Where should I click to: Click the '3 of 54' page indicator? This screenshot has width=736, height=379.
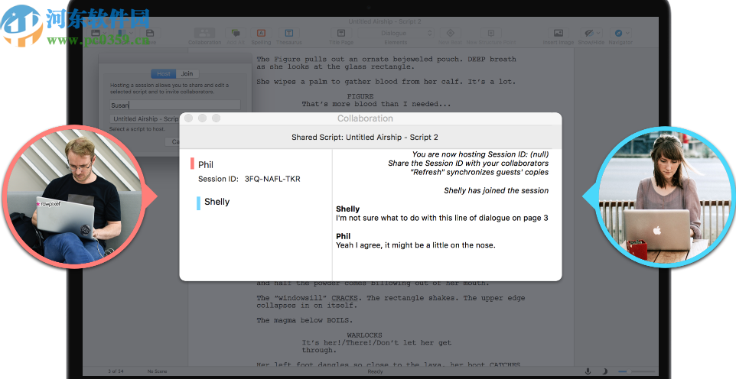tap(116, 371)
